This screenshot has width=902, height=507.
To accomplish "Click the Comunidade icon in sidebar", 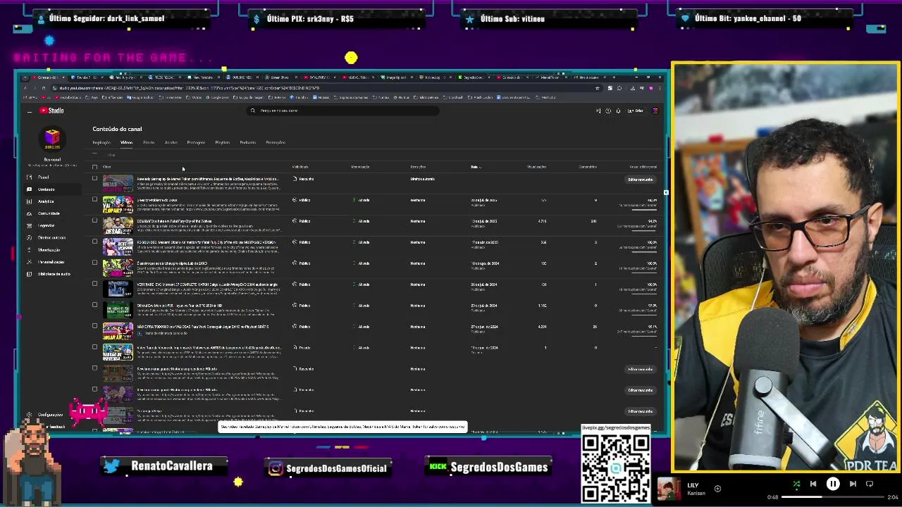I will coord(29,213).
